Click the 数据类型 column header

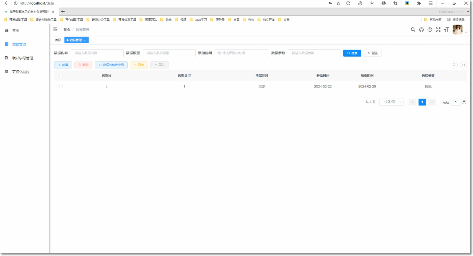[184, 76]
